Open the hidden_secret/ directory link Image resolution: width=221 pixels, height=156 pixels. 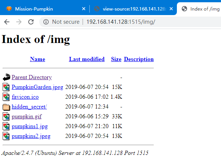(29, 107)
